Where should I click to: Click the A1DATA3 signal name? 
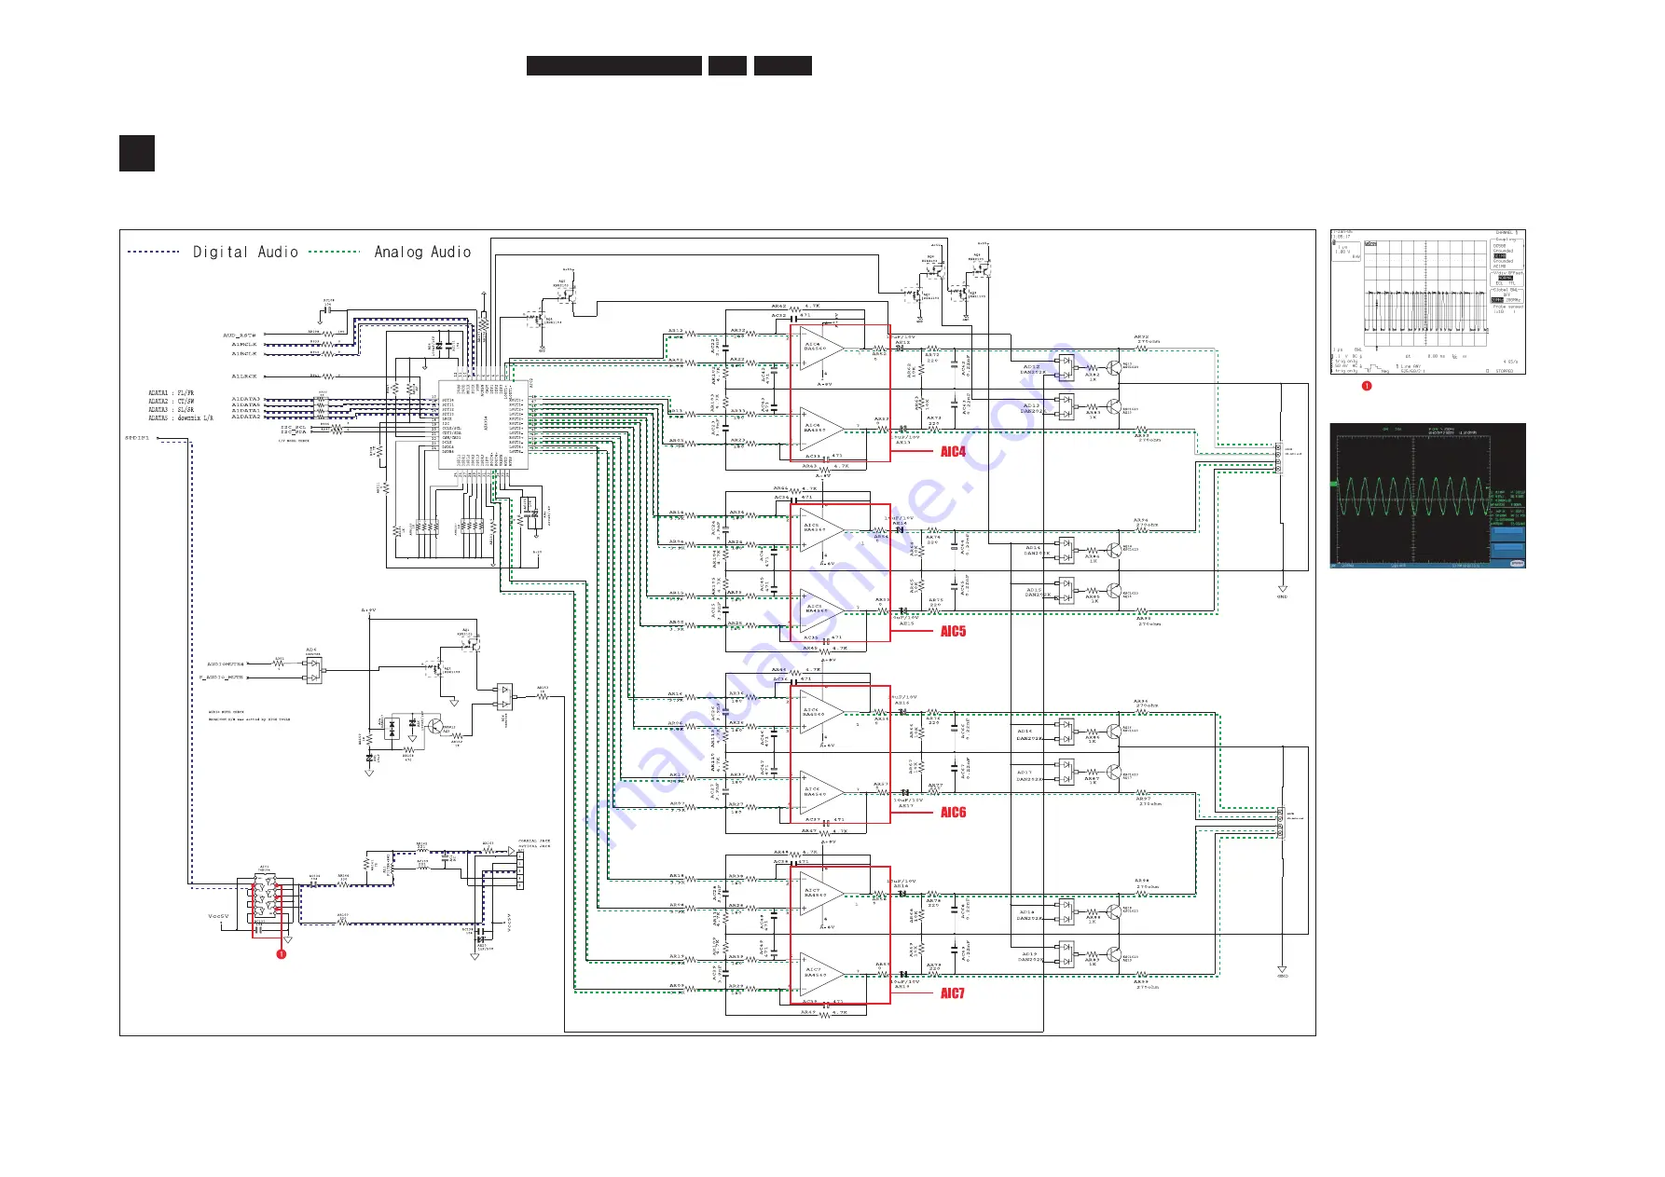pyautogui.click(x=246, y=399)
